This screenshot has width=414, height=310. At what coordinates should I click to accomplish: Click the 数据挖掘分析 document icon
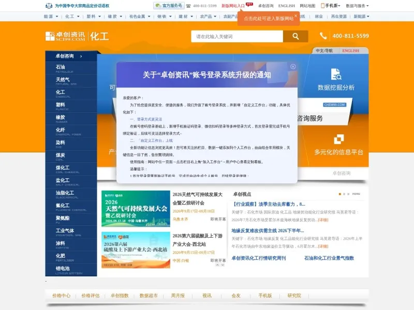tap(336, 74)
